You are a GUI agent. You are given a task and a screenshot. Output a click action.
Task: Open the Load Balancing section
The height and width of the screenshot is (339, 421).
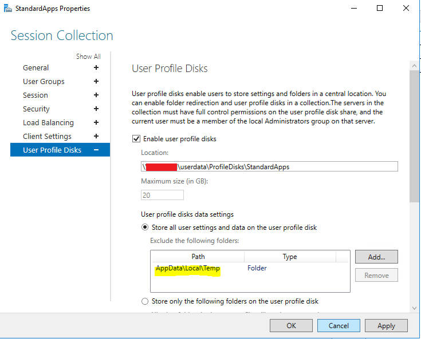click(48, 122)
